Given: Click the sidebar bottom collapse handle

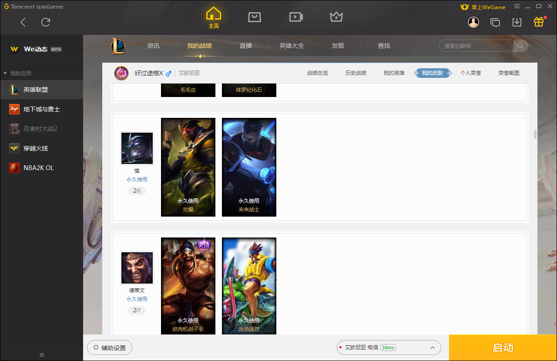Looking at the screenshot, I should tap(42, 355).
